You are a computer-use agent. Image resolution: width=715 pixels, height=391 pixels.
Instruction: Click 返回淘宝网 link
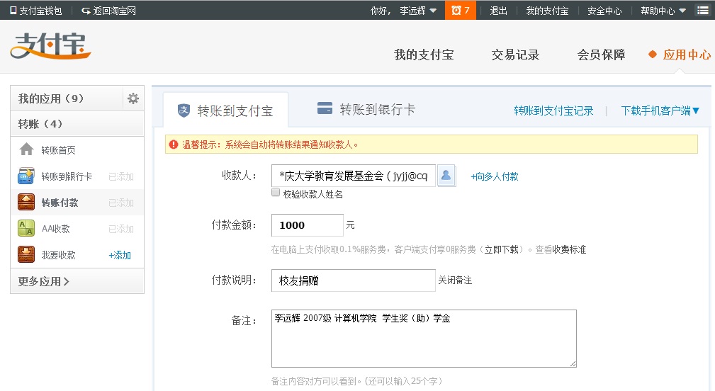108,11
